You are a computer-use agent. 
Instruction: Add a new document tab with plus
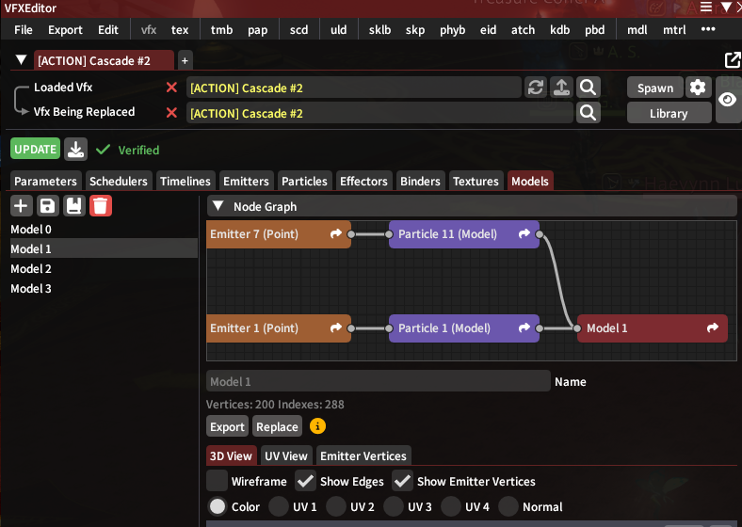pos(185,60)
